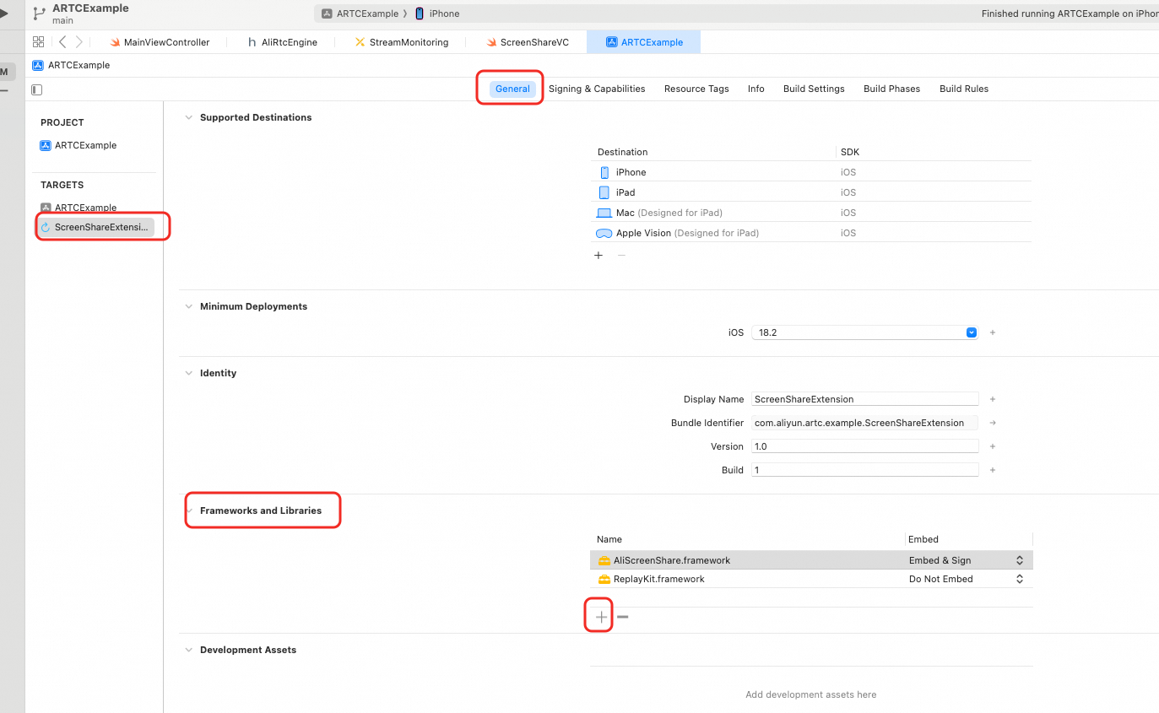Screen dimensions: 1159x713
Task: Click the Build number input field
Action: coord(865,470)
